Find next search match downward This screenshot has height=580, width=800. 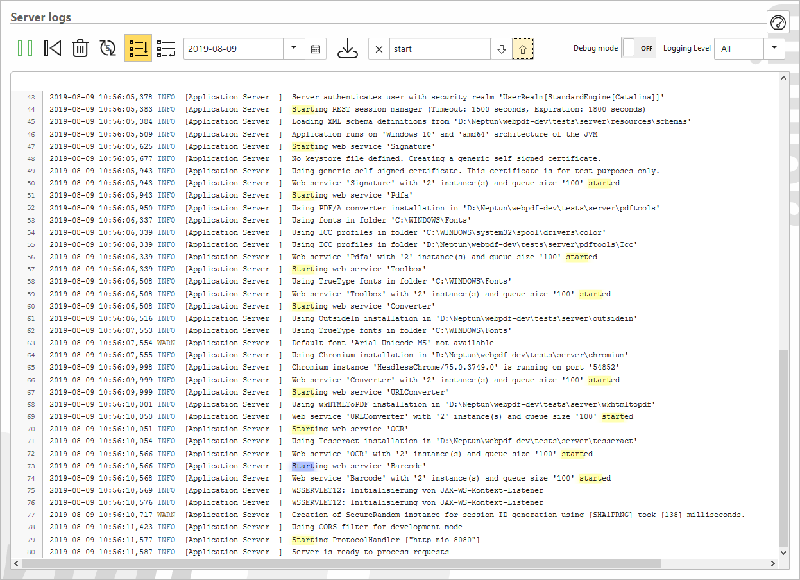pos(502,49)
